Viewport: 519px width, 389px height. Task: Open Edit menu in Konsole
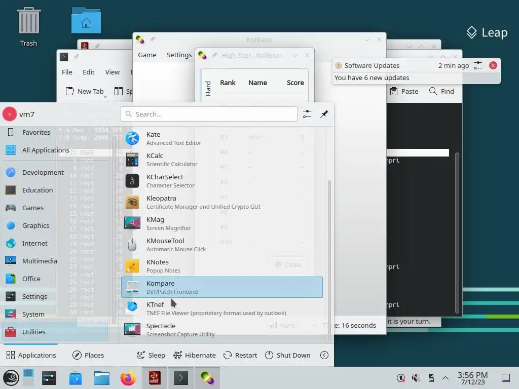tap(88, 72)
